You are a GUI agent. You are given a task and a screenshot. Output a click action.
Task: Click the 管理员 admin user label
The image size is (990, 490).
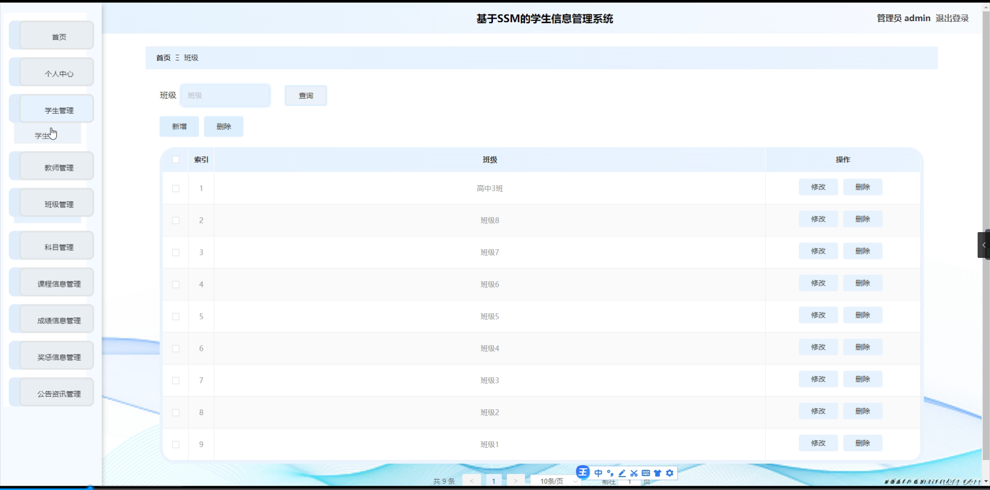tap(903, 18)
